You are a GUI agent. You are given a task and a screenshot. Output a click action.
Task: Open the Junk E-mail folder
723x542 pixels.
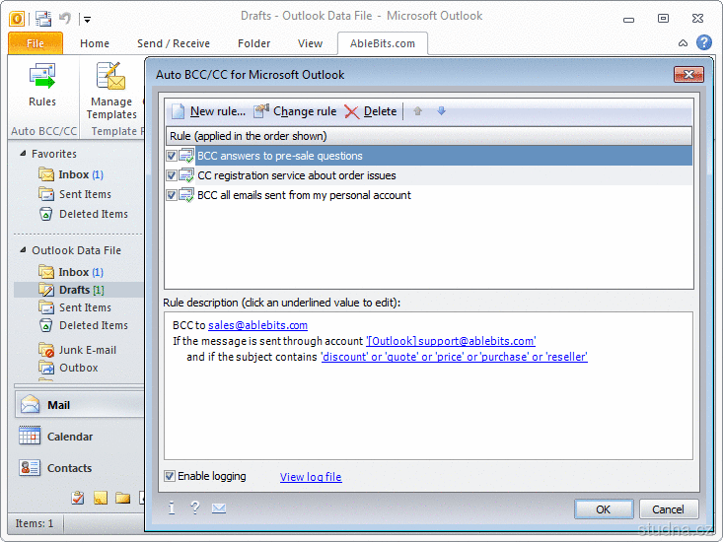78,350
